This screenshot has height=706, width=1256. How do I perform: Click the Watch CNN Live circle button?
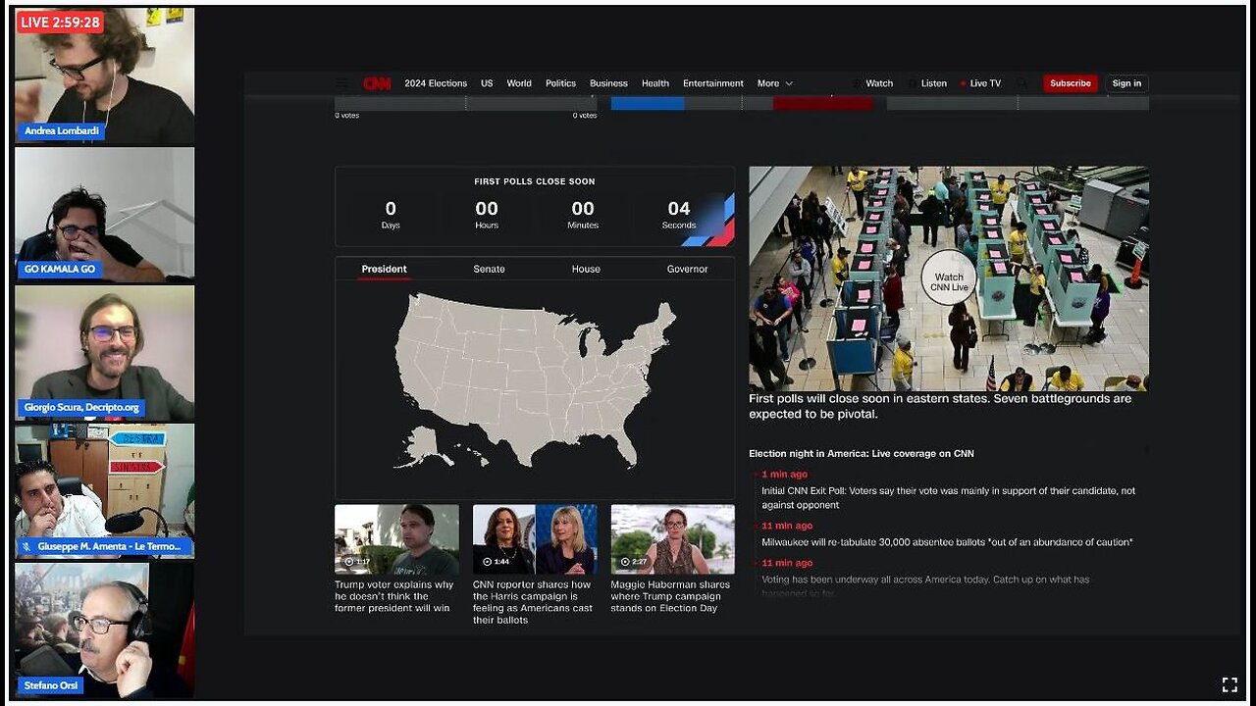[x=949, y=277]
